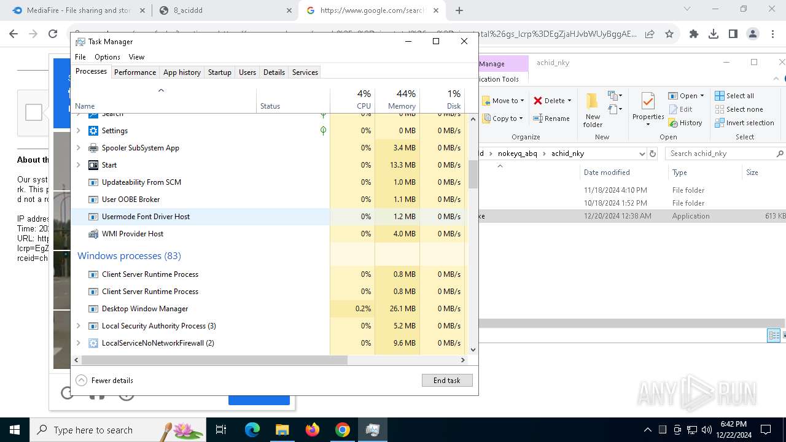Open the Move to dropdown

tap(504, 101)
